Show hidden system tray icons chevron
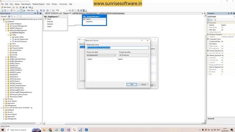Image resolution: width=235 pixels, height=132 pixels. pos(200,130)
